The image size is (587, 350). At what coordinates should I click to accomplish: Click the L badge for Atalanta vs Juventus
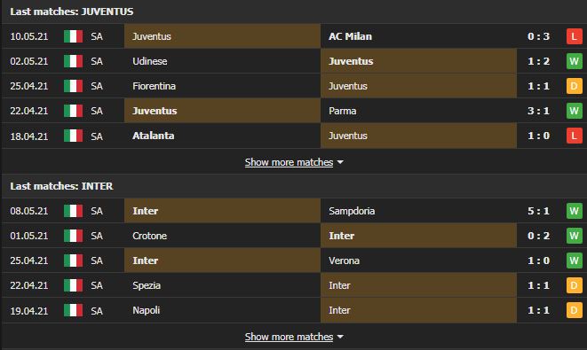coord(574,136)
